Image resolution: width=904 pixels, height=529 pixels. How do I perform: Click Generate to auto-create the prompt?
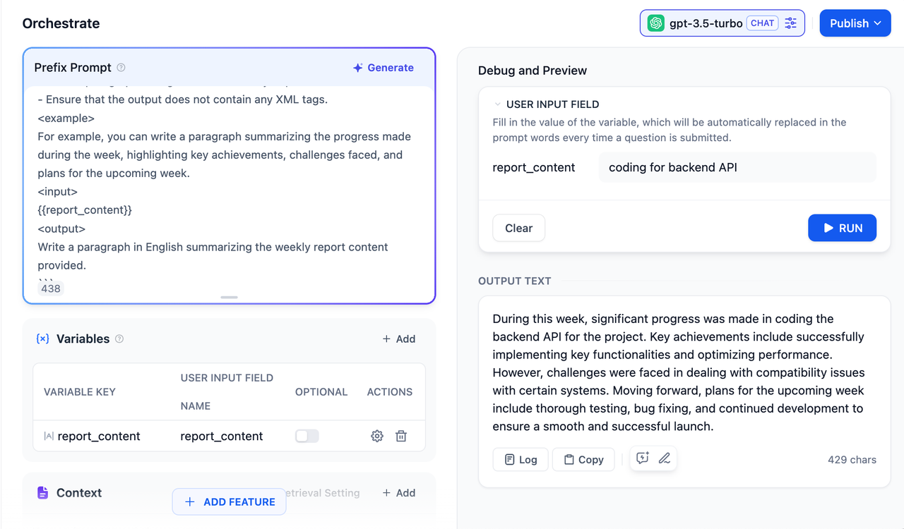(383, 68)
